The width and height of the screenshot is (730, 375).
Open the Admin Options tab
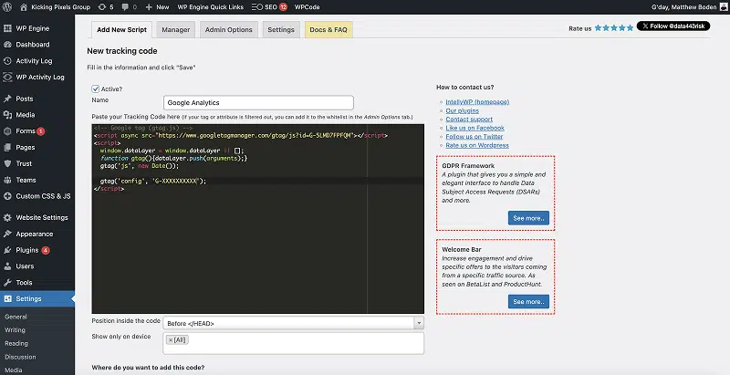(229, 30)
